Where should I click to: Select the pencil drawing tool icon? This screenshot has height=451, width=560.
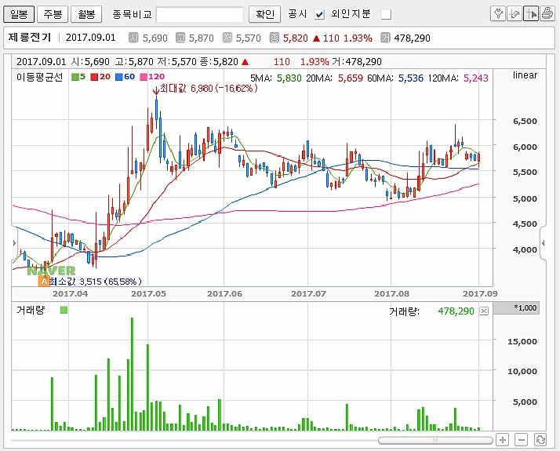point(515,14)
